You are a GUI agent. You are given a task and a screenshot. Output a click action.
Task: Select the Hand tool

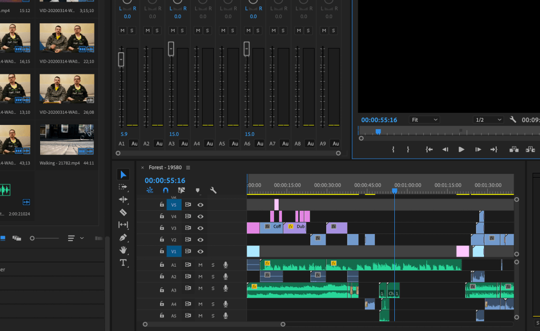(x=123, y=250)
